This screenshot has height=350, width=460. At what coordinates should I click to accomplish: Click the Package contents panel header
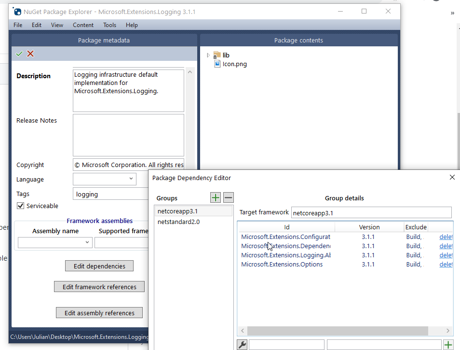(298, 40)
